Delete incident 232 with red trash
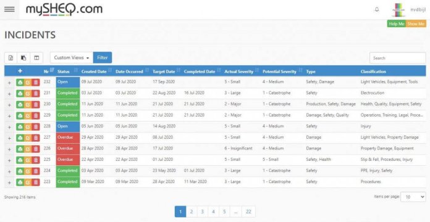Viewport: 430px width, 222px height. pyautogui.click(x=36, y=83)
